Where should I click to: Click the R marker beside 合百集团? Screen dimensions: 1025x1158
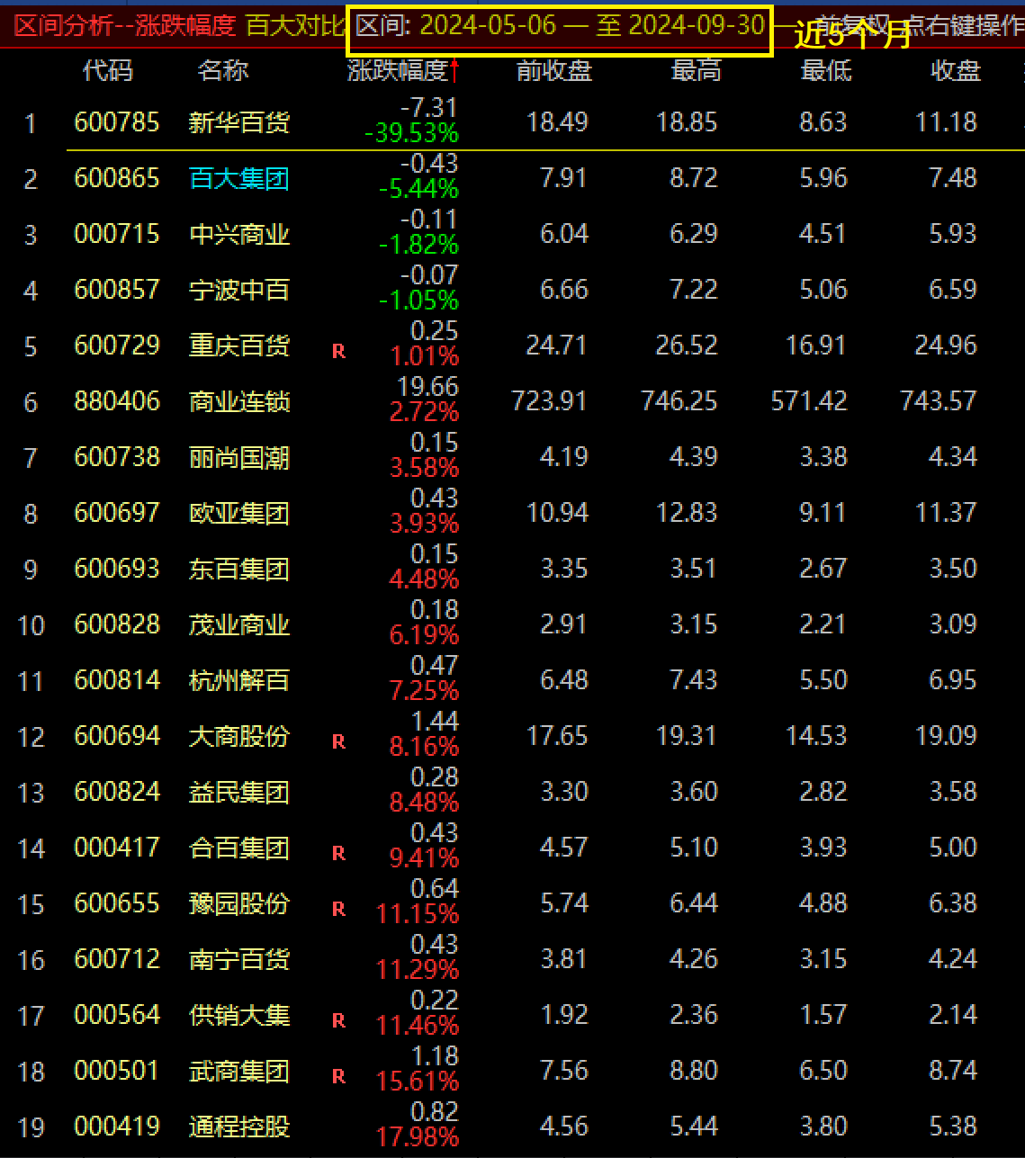pos(338,854)
